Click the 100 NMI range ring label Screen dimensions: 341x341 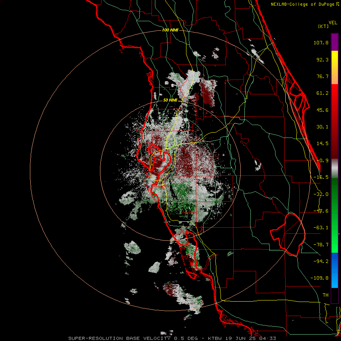(170, 30)
